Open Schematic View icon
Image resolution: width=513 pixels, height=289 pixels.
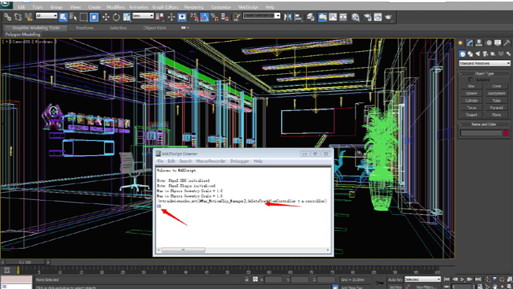343,17
